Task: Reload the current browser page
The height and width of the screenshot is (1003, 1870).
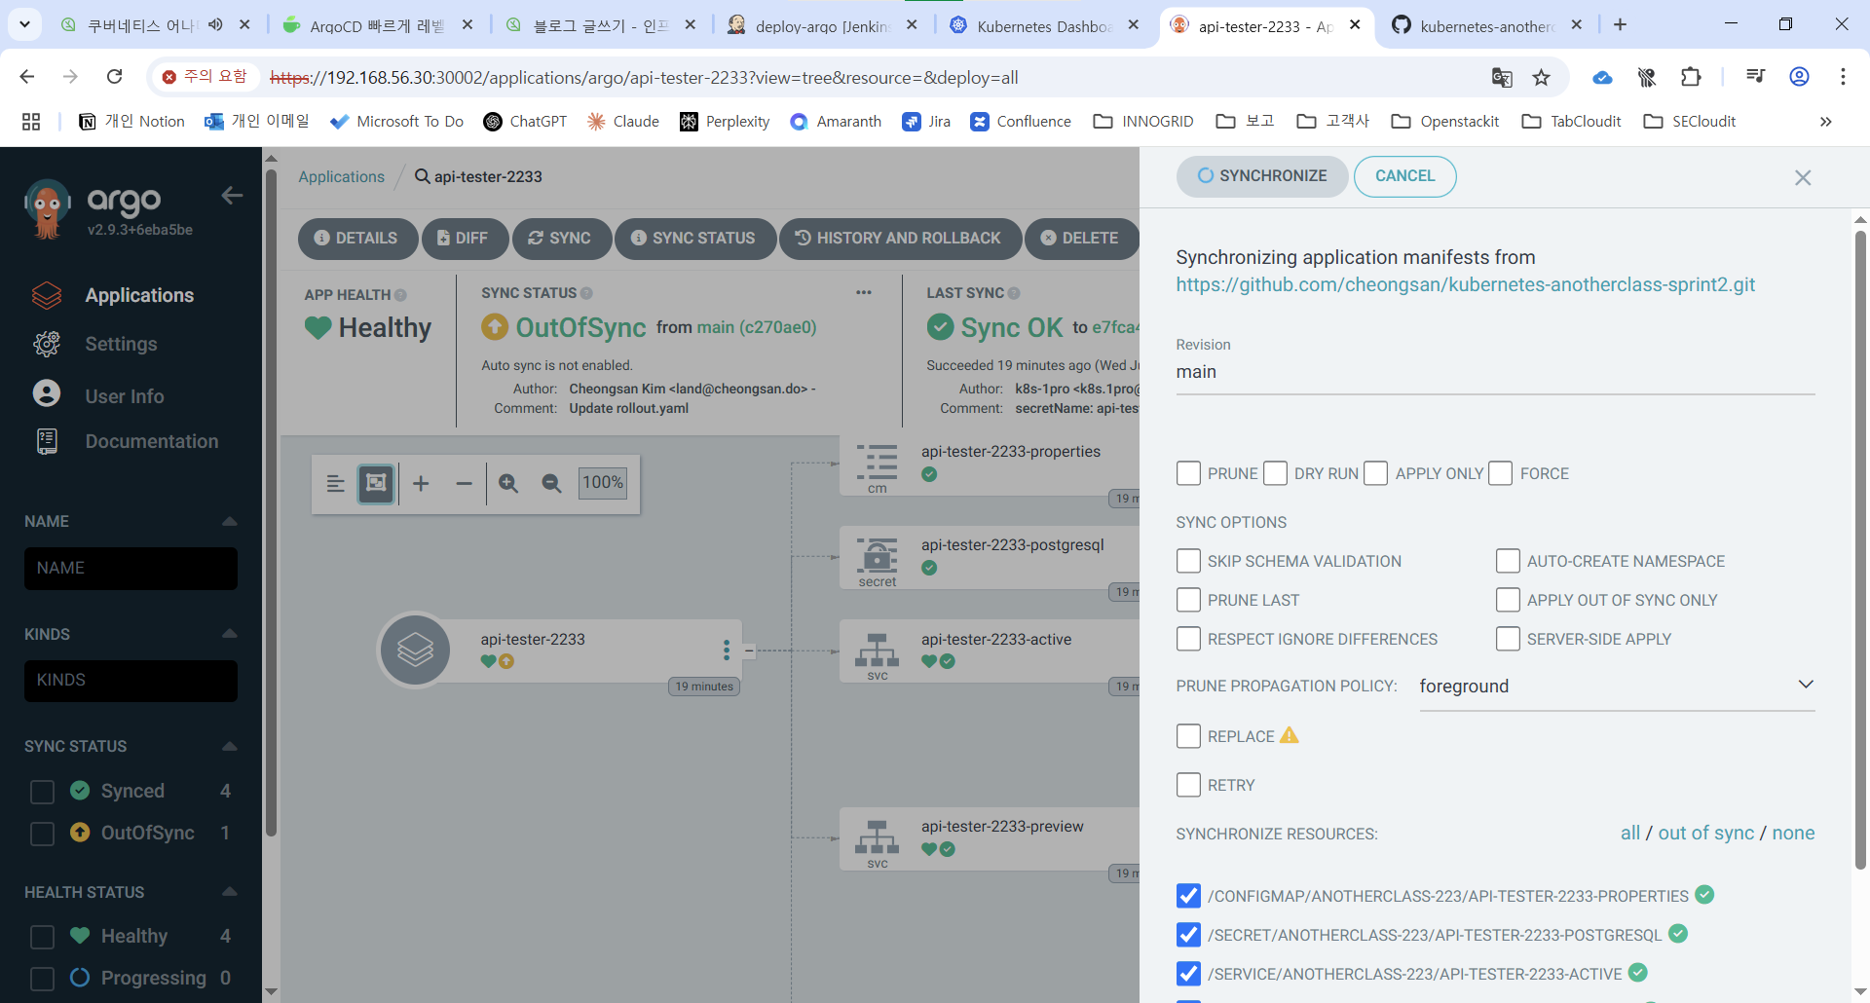Action: [x=114, y=77]
